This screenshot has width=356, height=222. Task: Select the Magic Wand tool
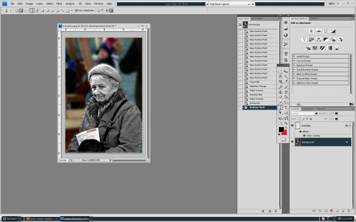(286, 76)
